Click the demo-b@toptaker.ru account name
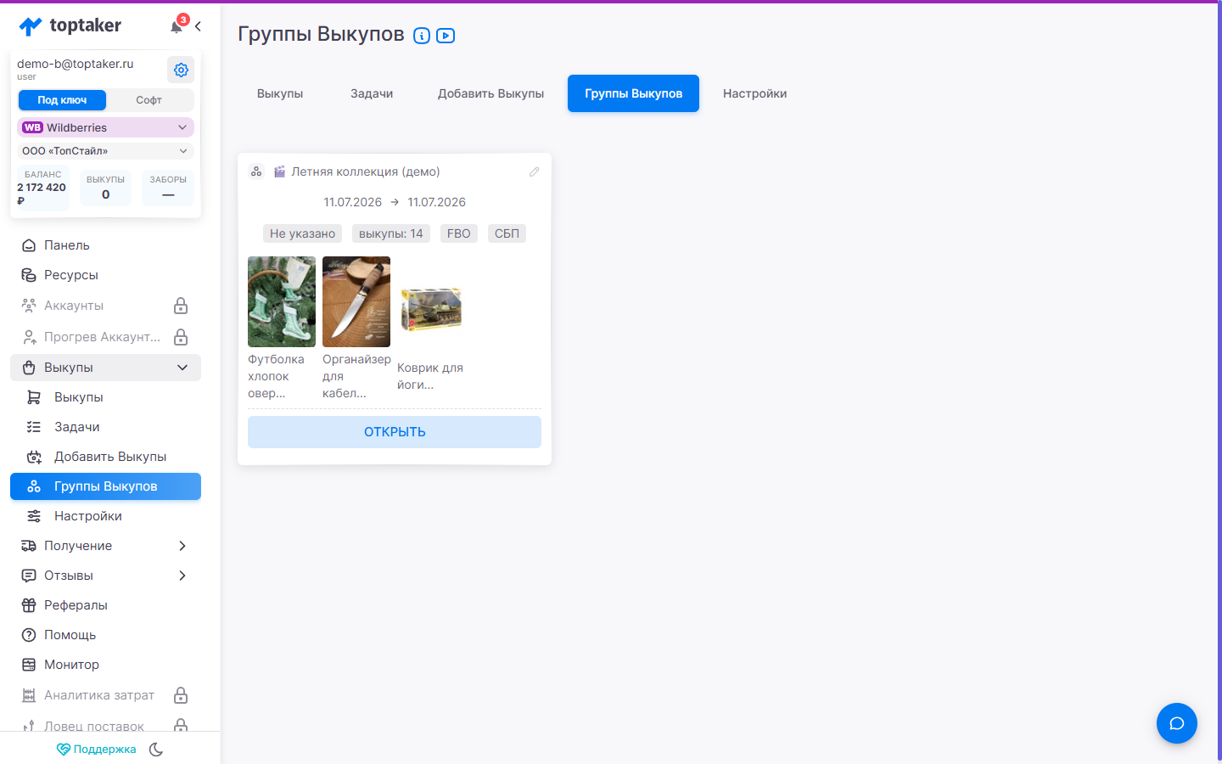1222x764 pixels. click(x=76, y=64)
